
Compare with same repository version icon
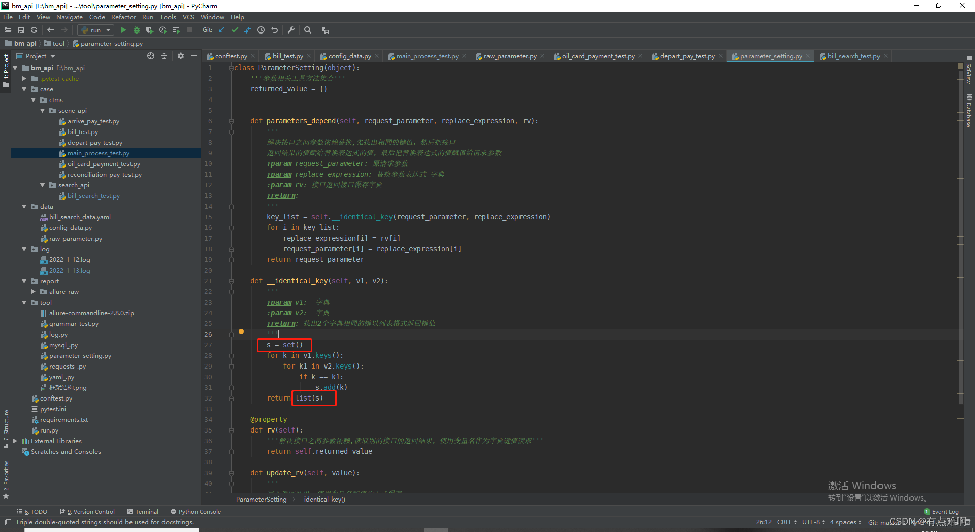point(248,30)
